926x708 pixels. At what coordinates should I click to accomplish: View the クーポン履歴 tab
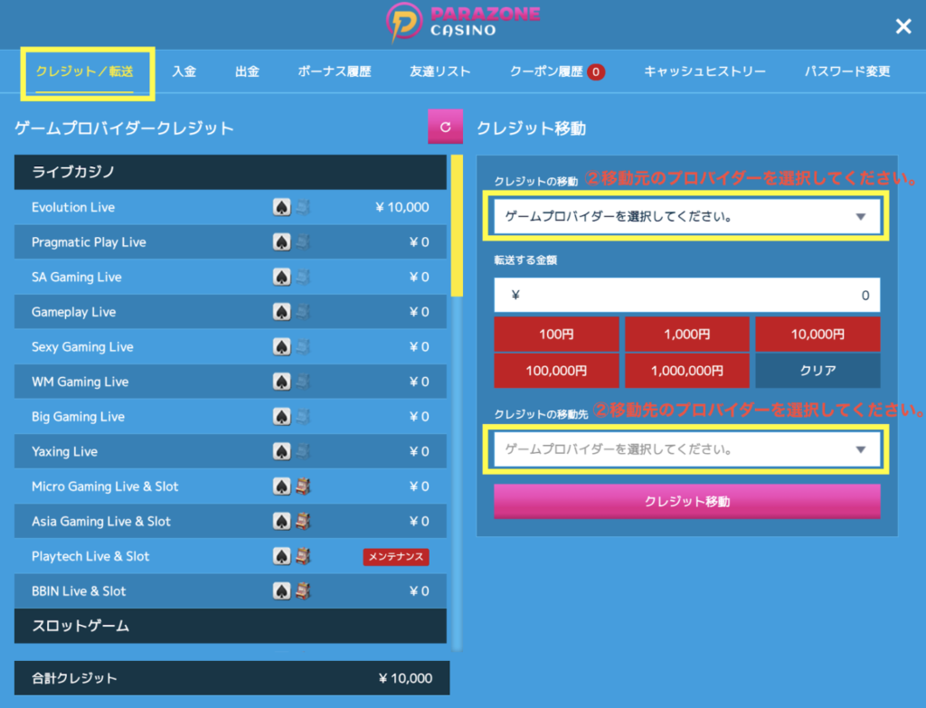[x=557, y=71]
